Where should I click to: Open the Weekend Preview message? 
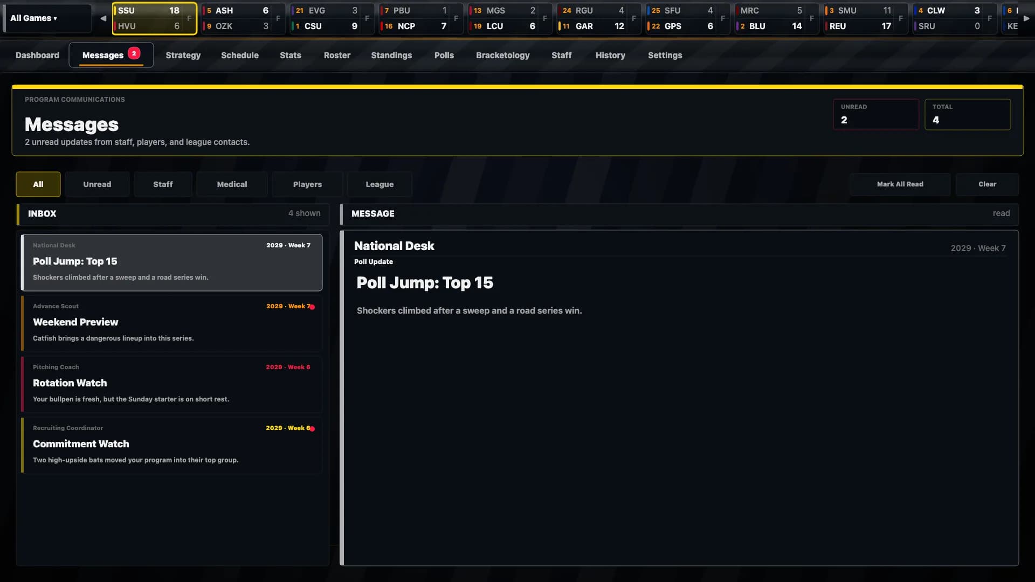coord(171,323)
